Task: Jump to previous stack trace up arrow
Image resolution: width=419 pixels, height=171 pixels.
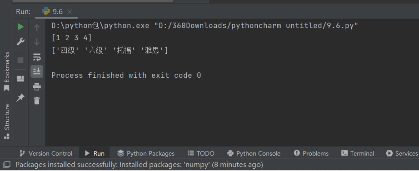Action: pos(37,28)
